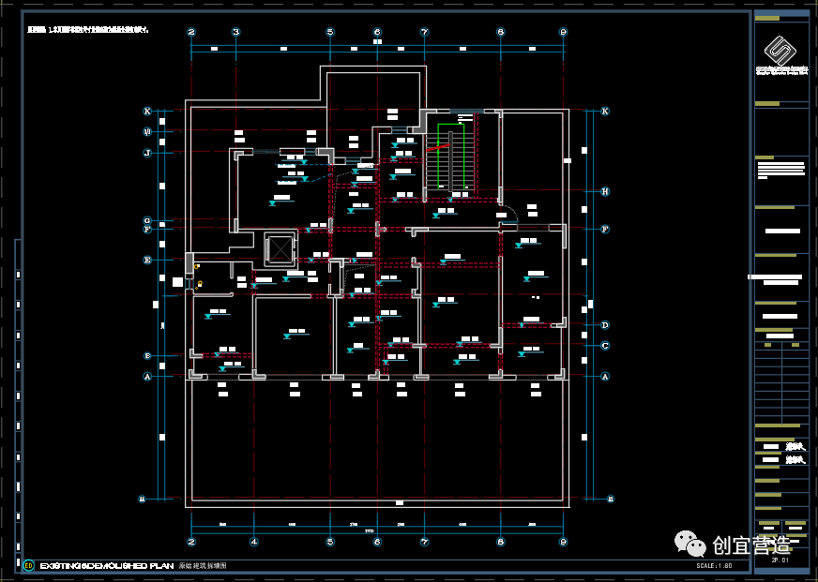This screenshot has height=582, width=818.
Task: Select grid axis bubble G
Action: pyautogui.click(x=147, y=221)
